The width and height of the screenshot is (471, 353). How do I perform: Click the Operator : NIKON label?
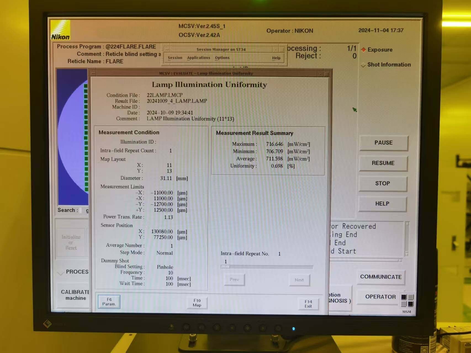[x=290, y=31]
